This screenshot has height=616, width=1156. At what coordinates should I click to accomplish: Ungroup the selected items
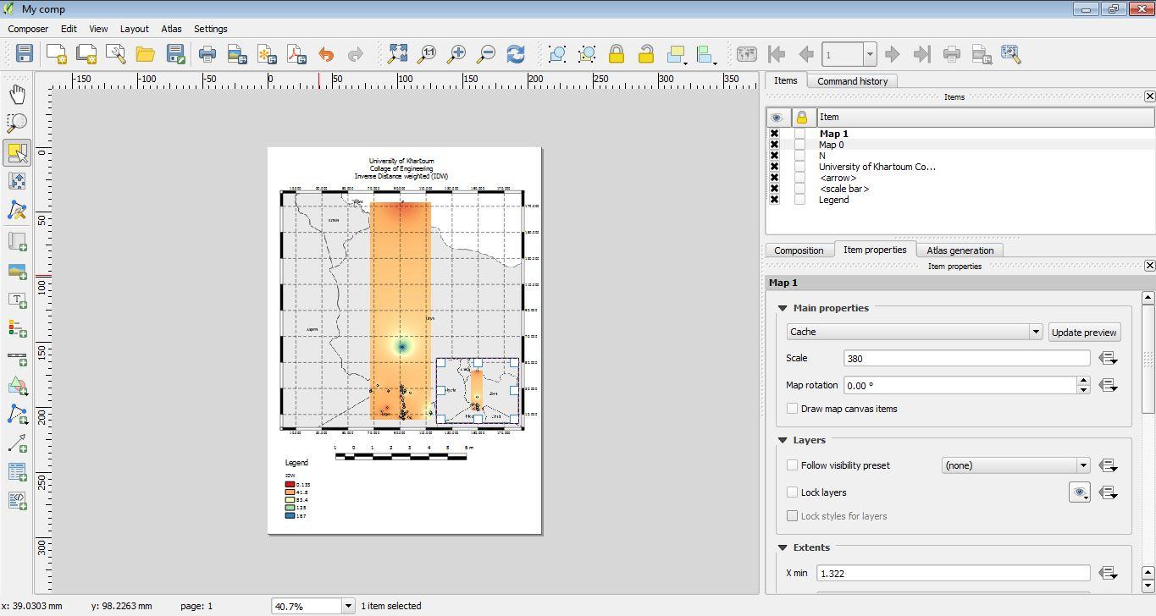click(x=587, y=54)
